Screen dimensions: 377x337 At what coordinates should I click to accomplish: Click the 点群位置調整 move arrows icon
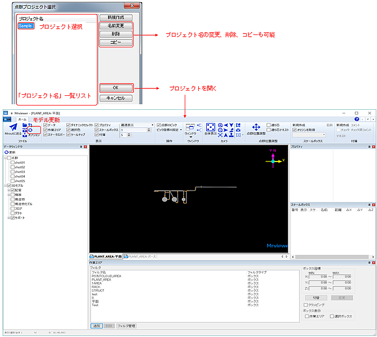tap(256, 127)
